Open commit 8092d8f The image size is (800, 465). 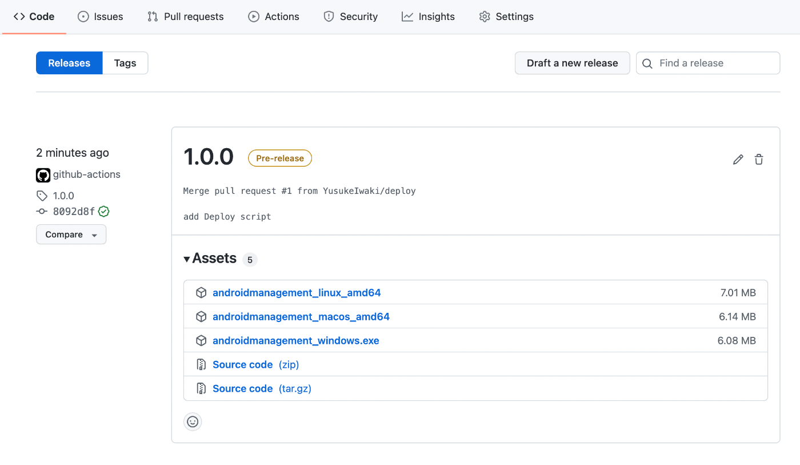74,212
